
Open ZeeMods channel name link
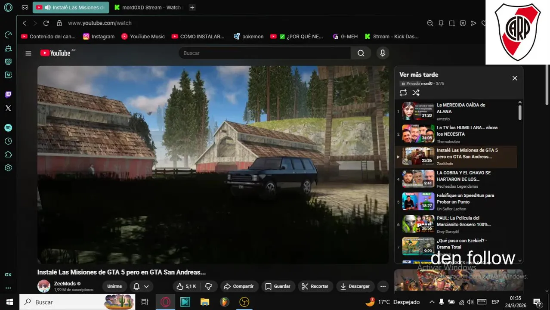[65, 284]
